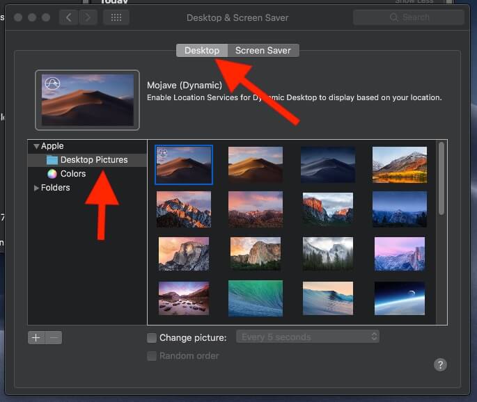Click the red close window button

coord(18,17)
